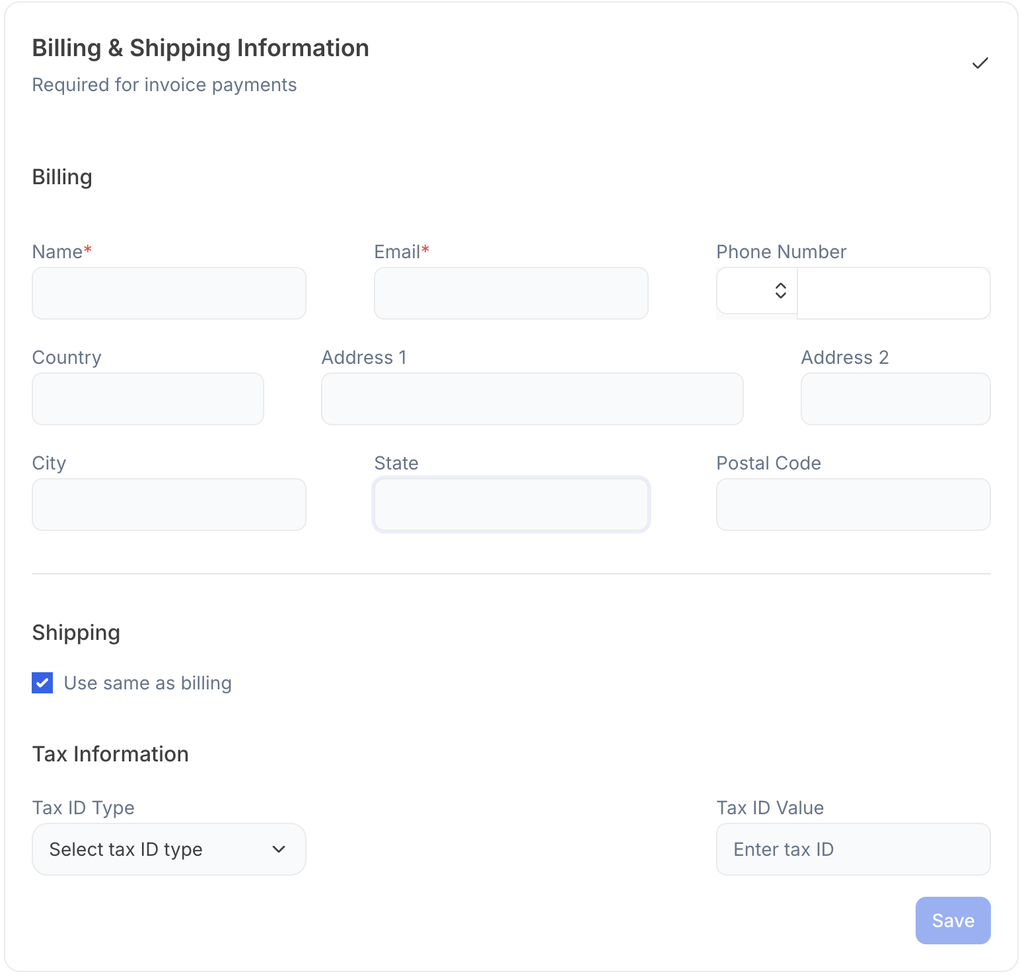Click the Enter tax ID field
The height and width of the screenshot is (976, 1020).
point(852,849)
